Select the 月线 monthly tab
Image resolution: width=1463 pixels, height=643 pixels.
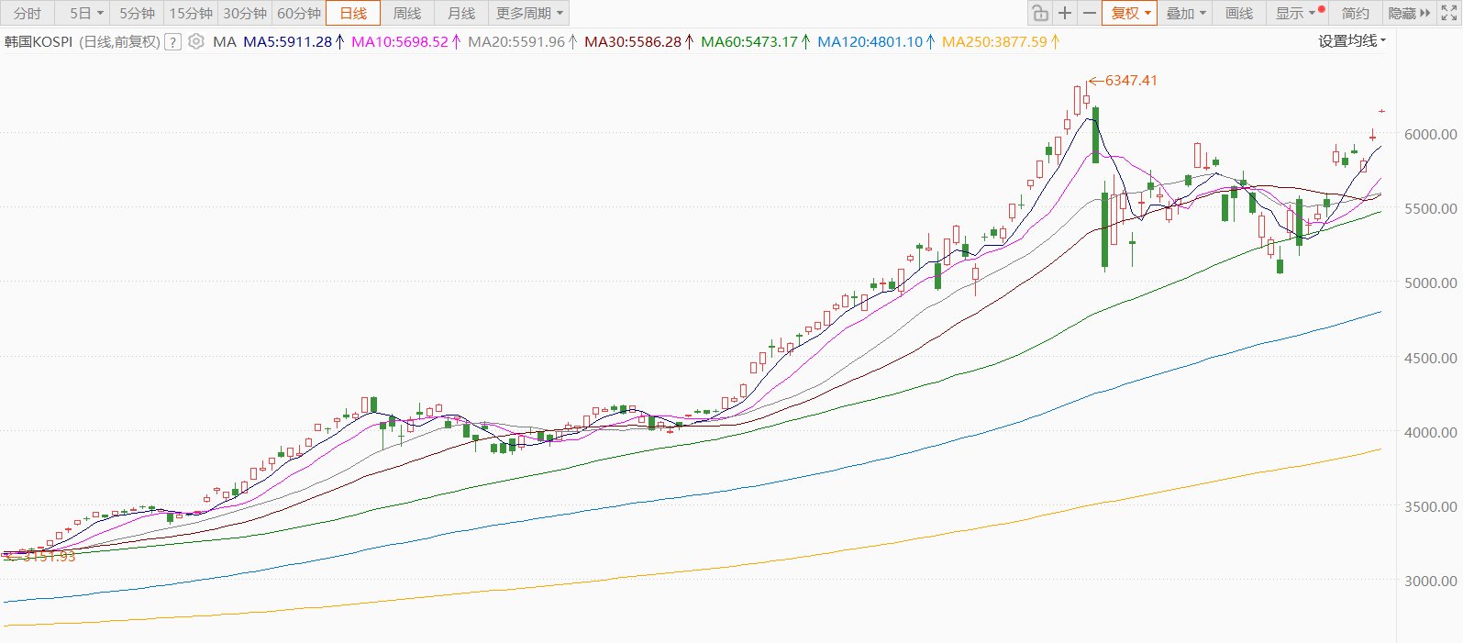pos(461,13)
